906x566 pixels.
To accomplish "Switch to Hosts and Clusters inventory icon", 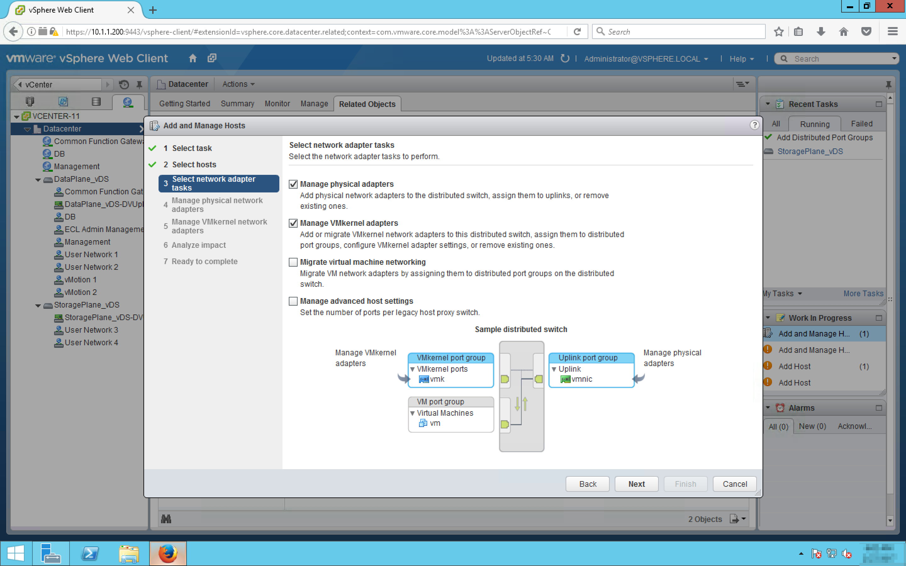I will [30, 102].
